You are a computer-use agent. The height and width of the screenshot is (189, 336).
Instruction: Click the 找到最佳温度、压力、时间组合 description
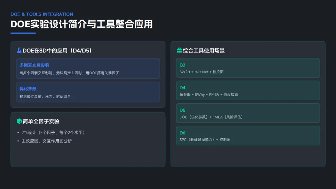45,96
